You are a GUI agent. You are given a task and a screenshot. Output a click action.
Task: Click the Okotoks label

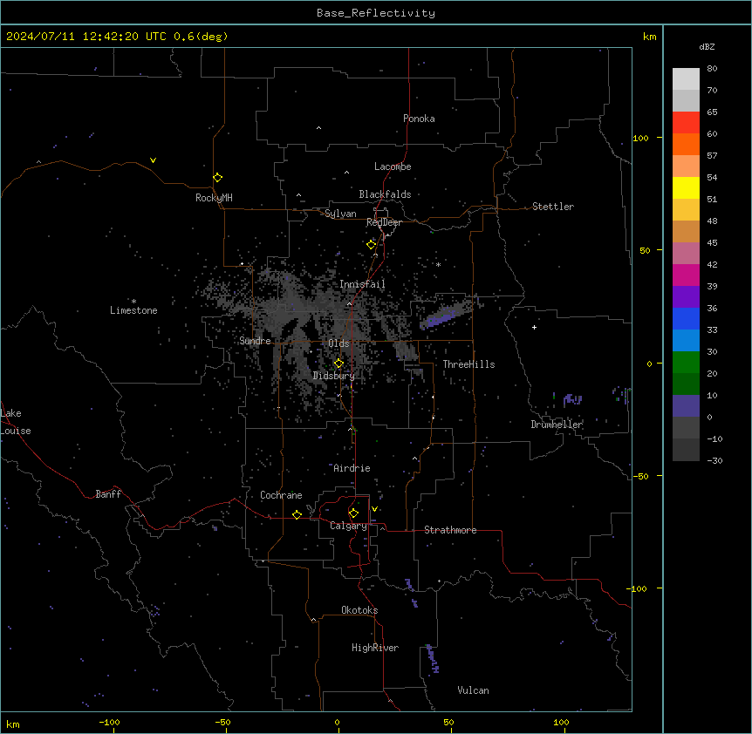[359, 610]
